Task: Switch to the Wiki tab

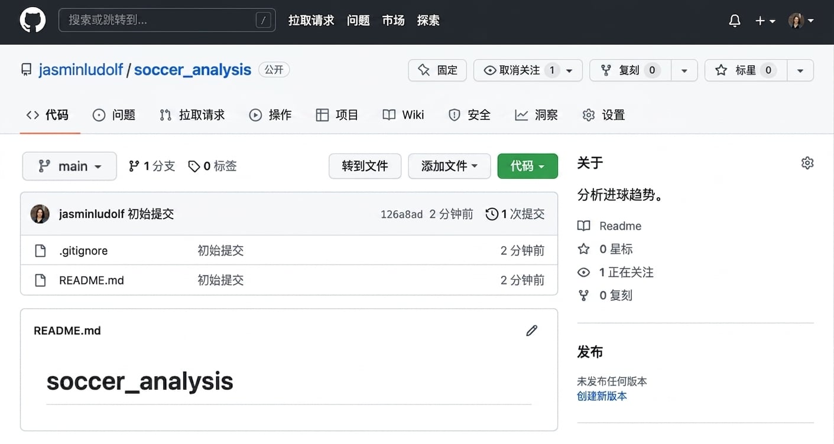Action: 403,115
